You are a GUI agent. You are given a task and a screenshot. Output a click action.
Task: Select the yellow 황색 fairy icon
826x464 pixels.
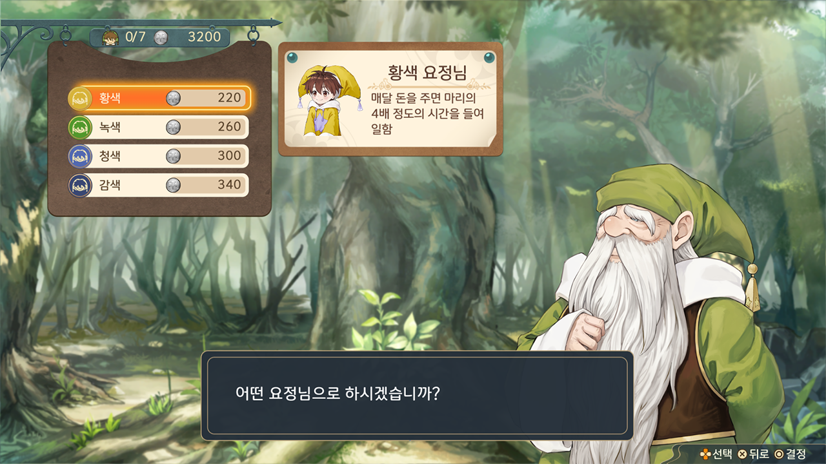click(x=79, y=98)
